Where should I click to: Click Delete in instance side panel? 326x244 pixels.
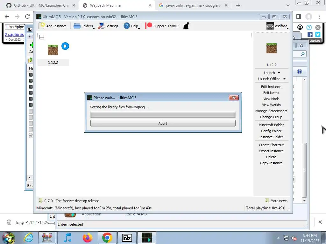point(271,157)
